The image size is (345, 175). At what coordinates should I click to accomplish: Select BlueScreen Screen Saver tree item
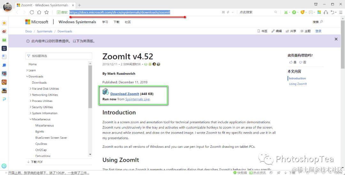pyautogui.click(x=51, y=138)
